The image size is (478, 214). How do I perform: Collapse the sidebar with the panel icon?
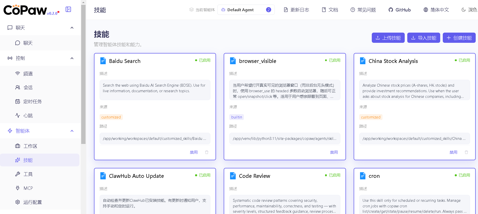point(68,9)
